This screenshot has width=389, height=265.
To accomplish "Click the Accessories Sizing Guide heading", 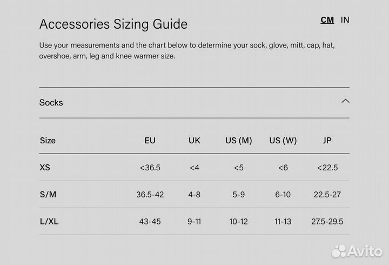I will pyautogui.click(x=113, y=24).
